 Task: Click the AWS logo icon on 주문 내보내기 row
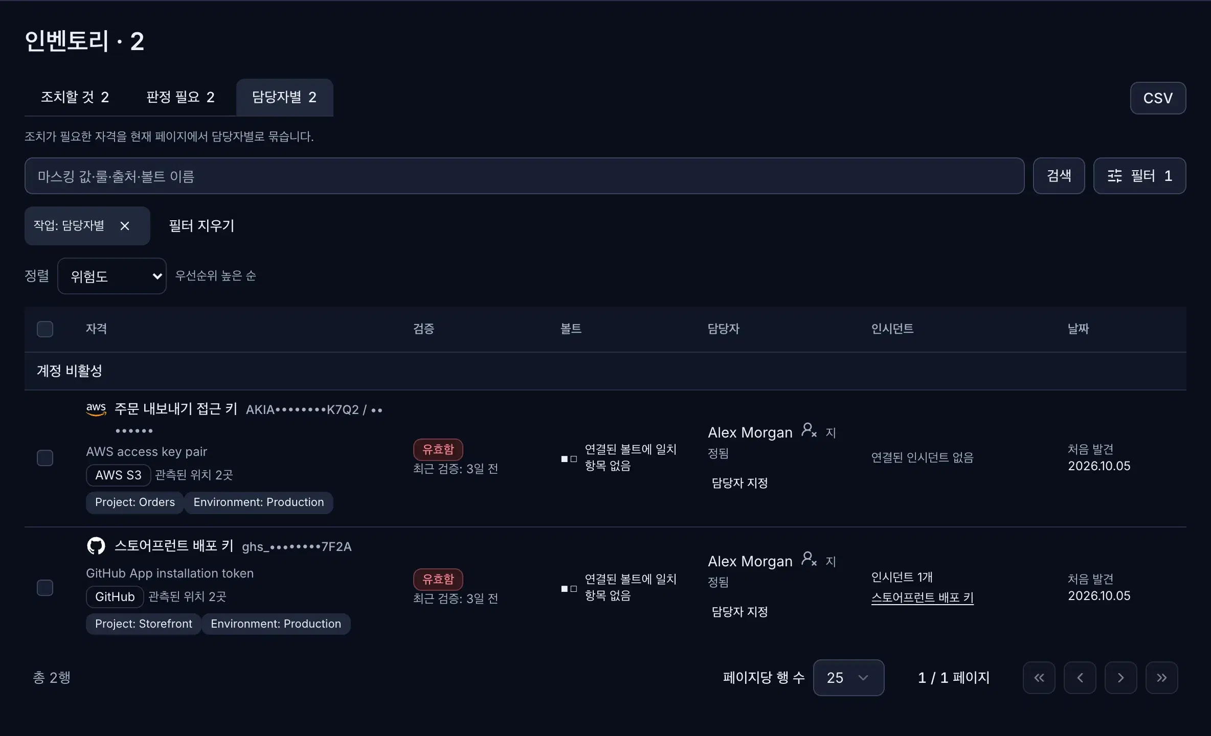click(96, 409)
